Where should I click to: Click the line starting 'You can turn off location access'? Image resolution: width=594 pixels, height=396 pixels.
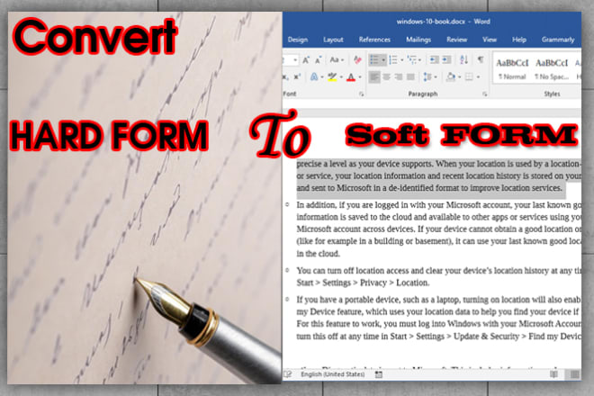click(438, 271)
